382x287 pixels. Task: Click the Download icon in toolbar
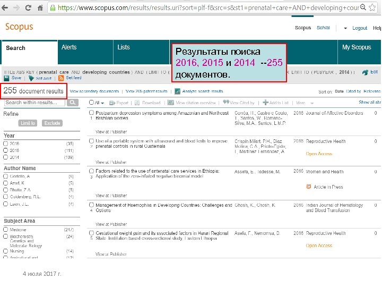[x=137, y=103]
